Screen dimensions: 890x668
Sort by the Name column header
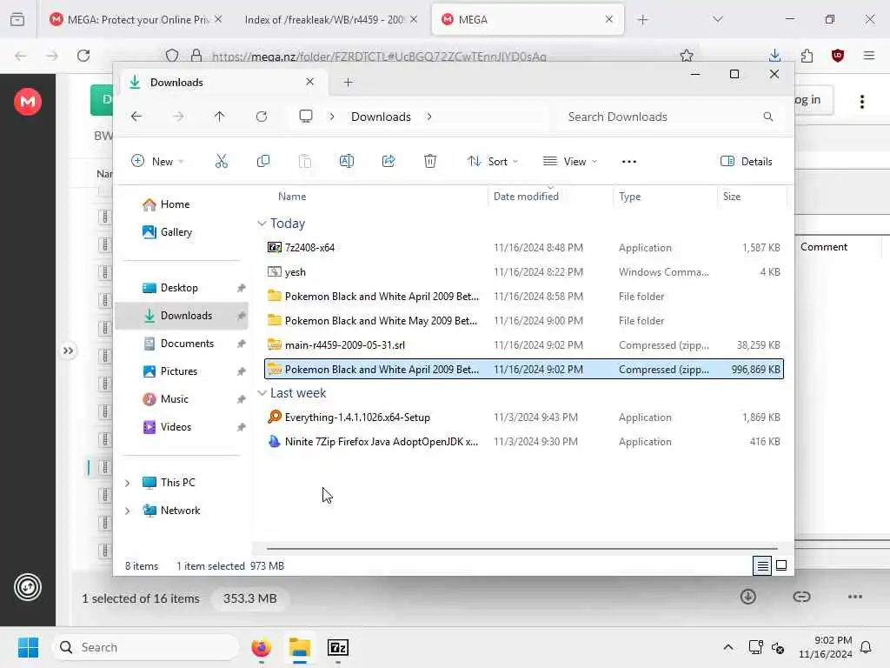(292, 196)
